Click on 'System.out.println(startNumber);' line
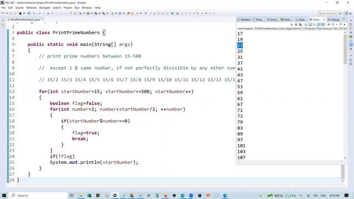Screen dimensions: 354x199 (x=94, y=163)
